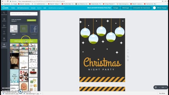Open the Jeux Gratuits bookmark
The image size is (169, 95).
(x=82, y=4)
